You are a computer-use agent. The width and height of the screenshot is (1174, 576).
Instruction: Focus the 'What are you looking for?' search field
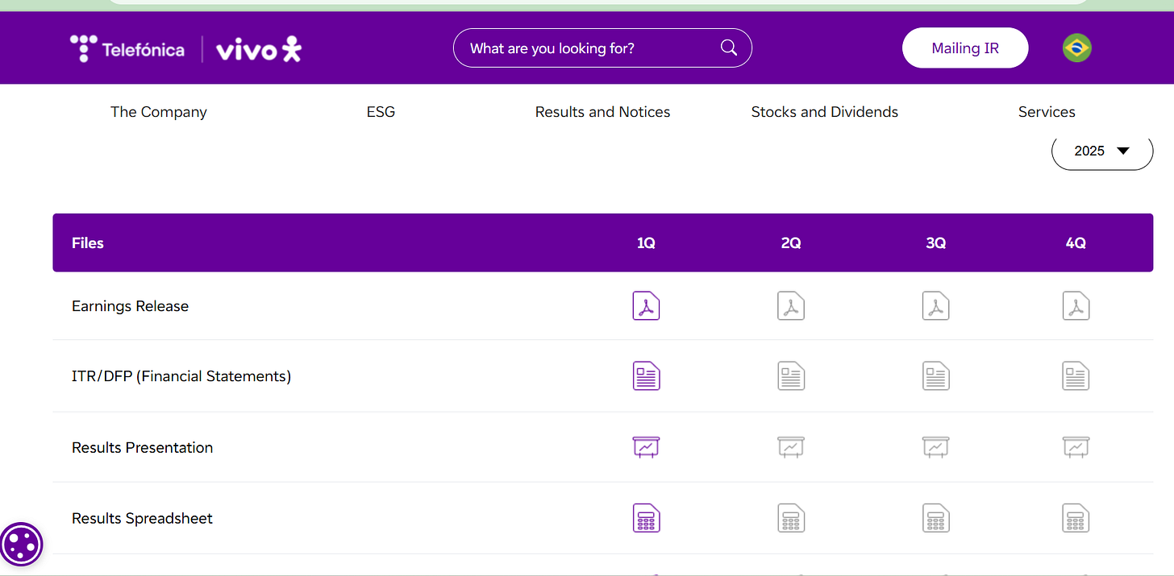coord(602,48)
